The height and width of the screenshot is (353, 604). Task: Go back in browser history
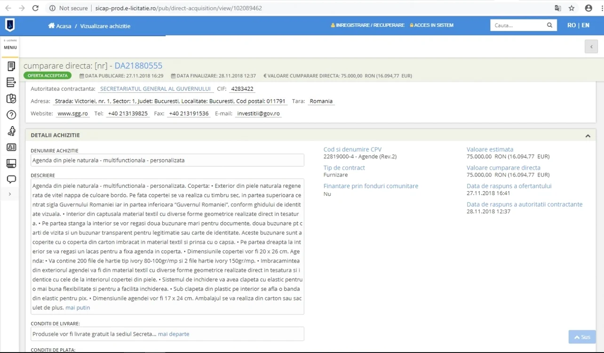8,8
